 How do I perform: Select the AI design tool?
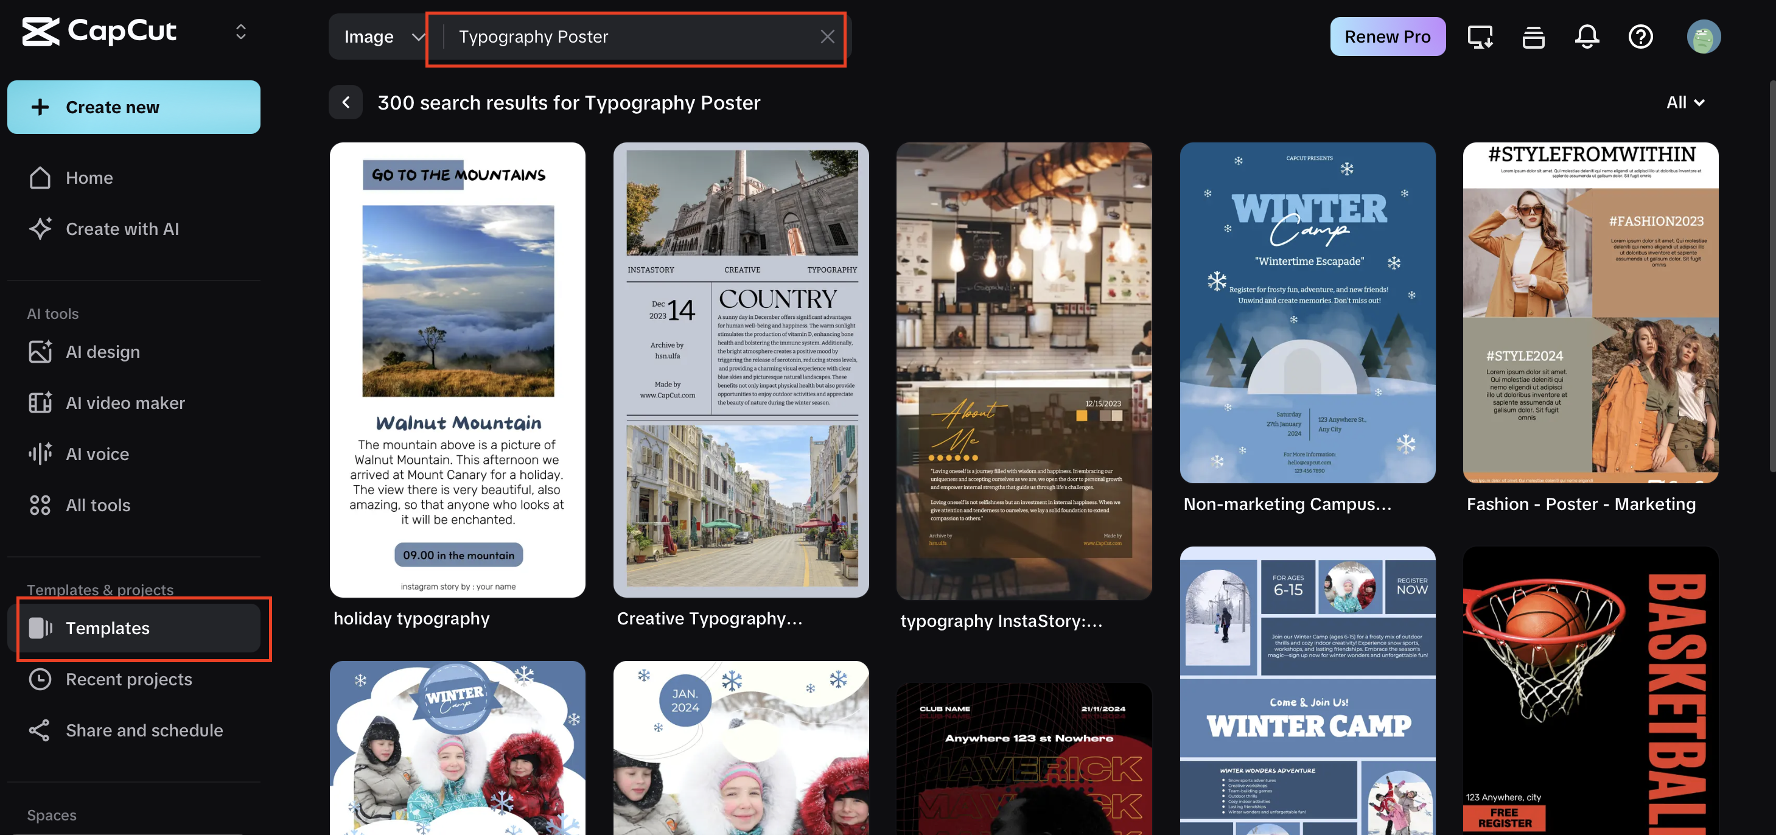(x=102, y=352)
